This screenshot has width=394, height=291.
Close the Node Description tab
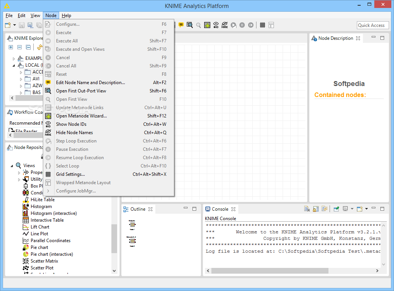point(358,38)
